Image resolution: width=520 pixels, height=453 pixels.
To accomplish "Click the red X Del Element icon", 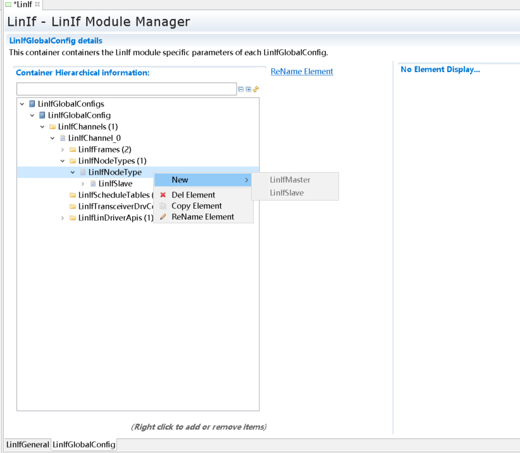I will [163, 195].
